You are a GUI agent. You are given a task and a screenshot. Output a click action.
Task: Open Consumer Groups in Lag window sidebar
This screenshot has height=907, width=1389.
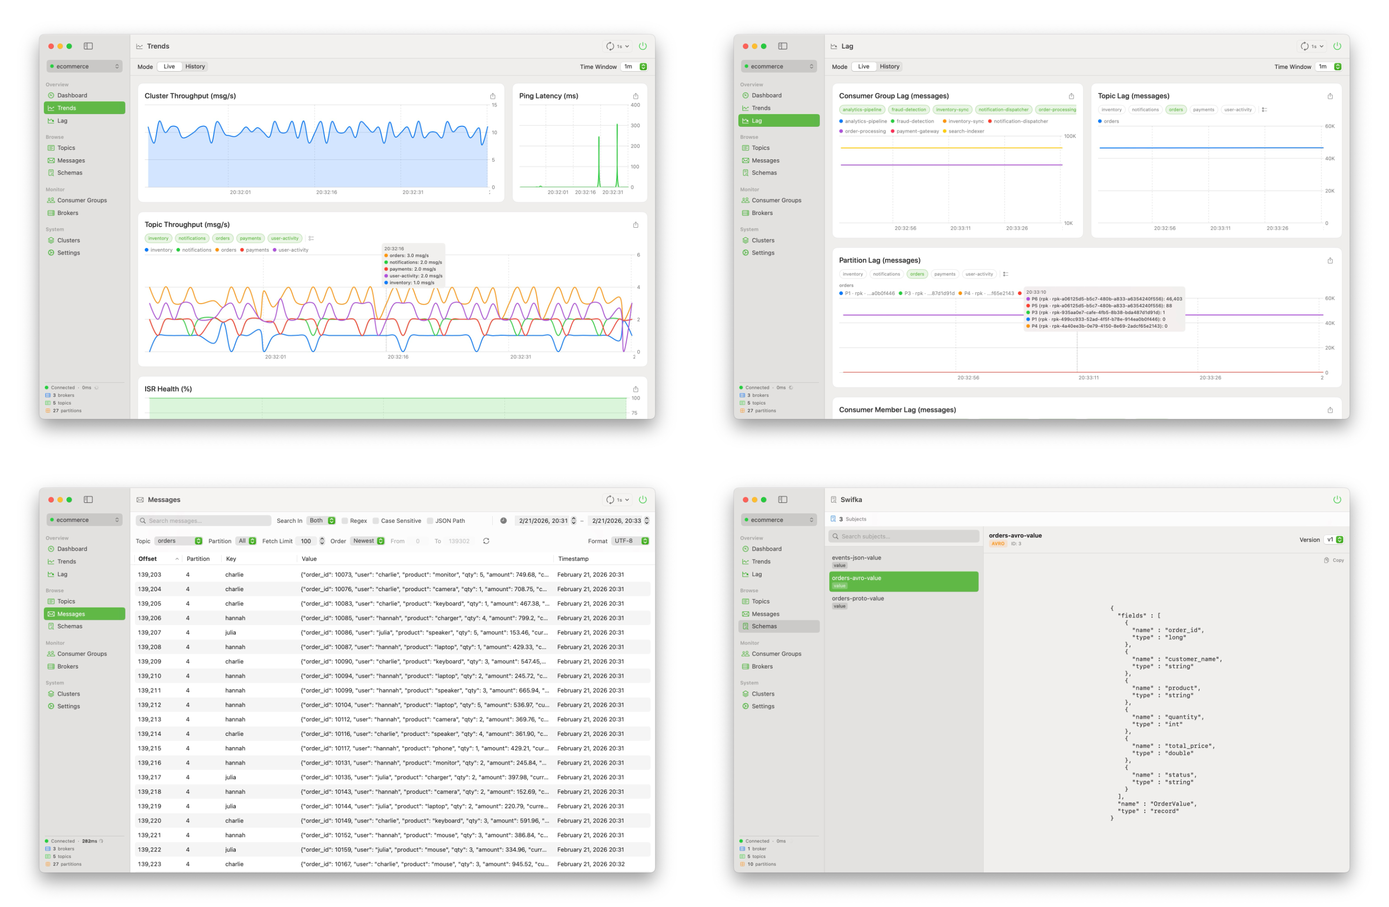pyautogui.click(x=779, y=201)
